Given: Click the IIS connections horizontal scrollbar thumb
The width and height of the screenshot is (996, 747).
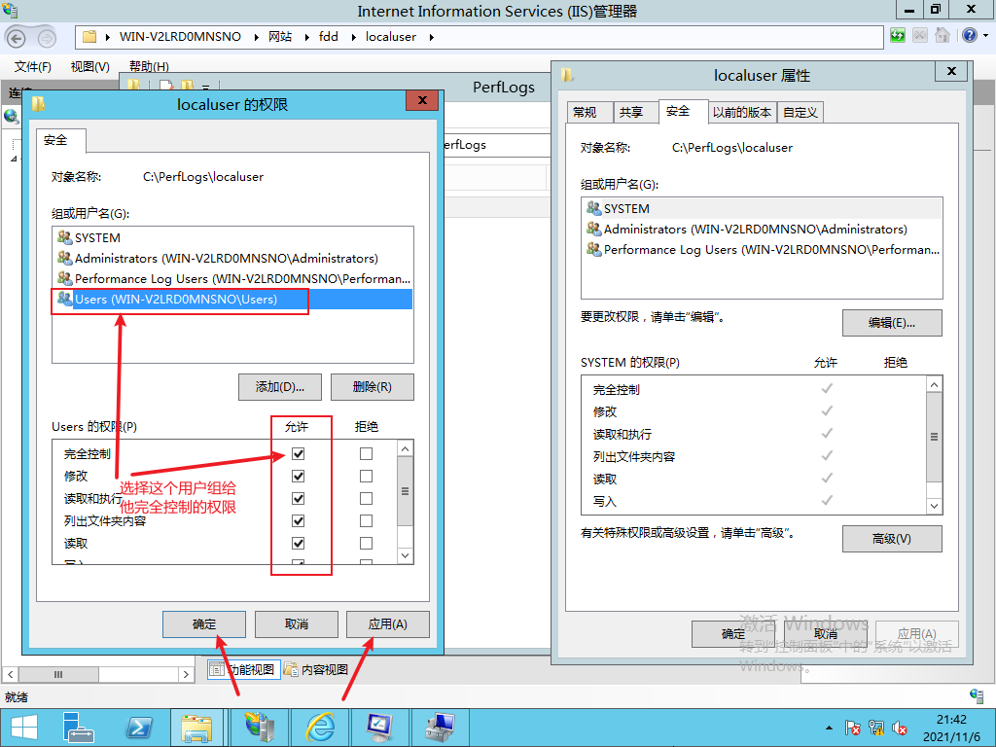Looking at the screenshot, I should tap(58, 674).
